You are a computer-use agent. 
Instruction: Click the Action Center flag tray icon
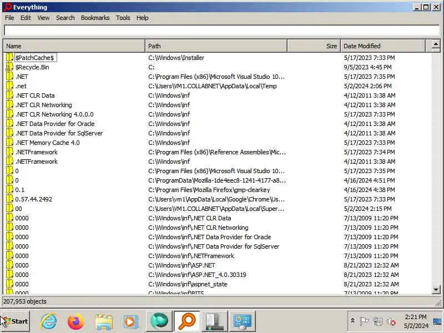(x=365, y=321)
